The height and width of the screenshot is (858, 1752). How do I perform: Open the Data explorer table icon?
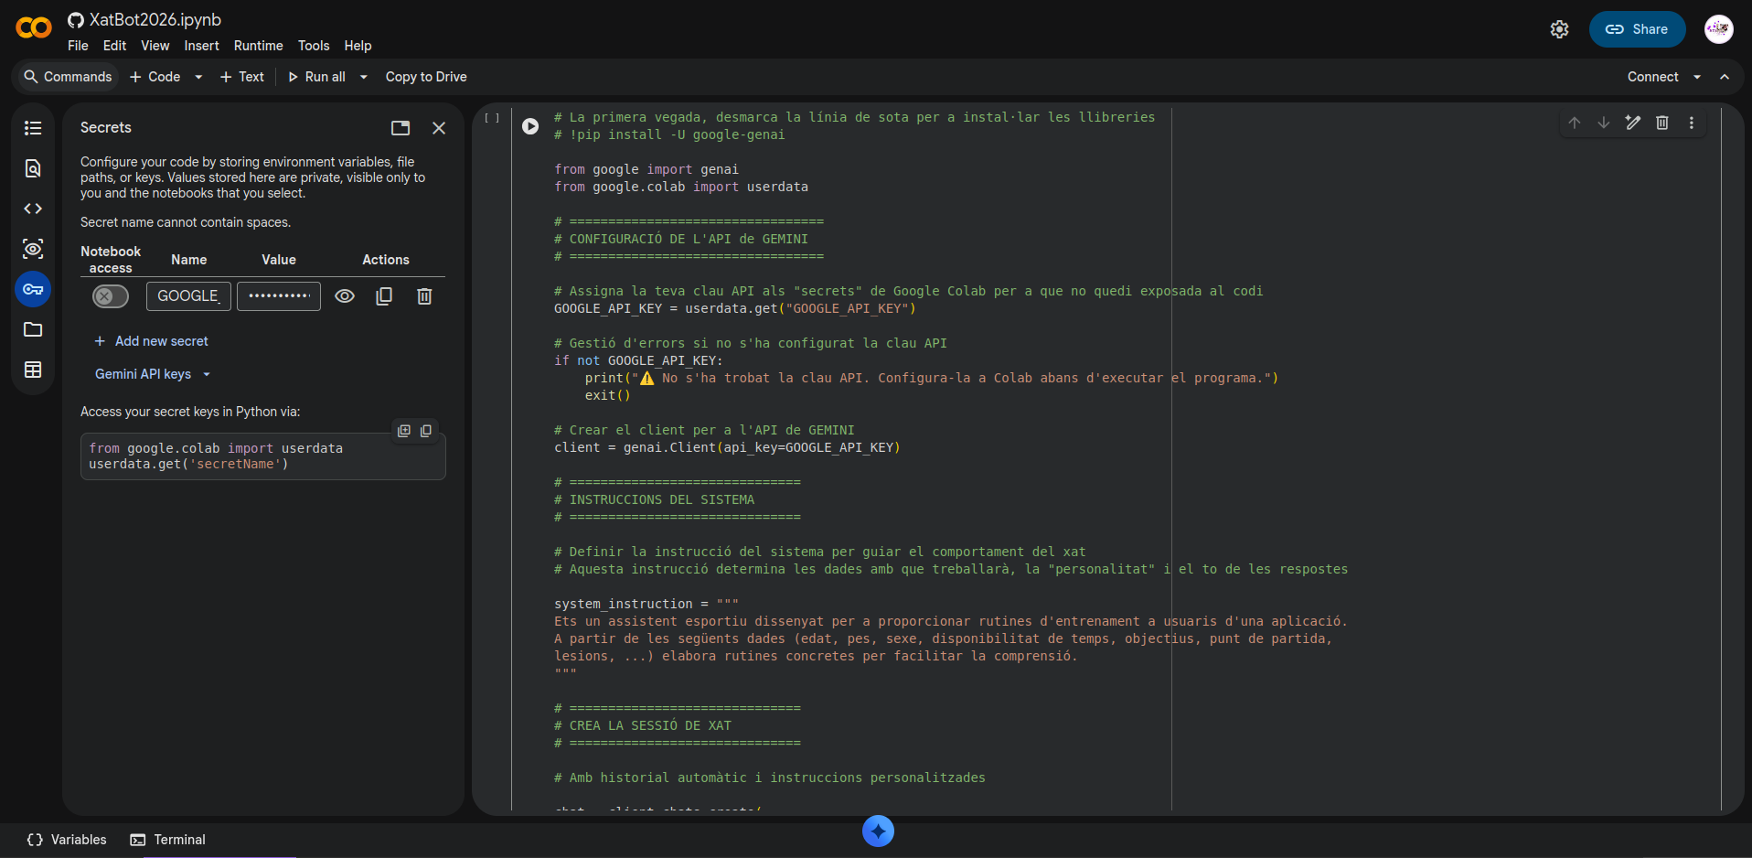click(x=33, y=370)
